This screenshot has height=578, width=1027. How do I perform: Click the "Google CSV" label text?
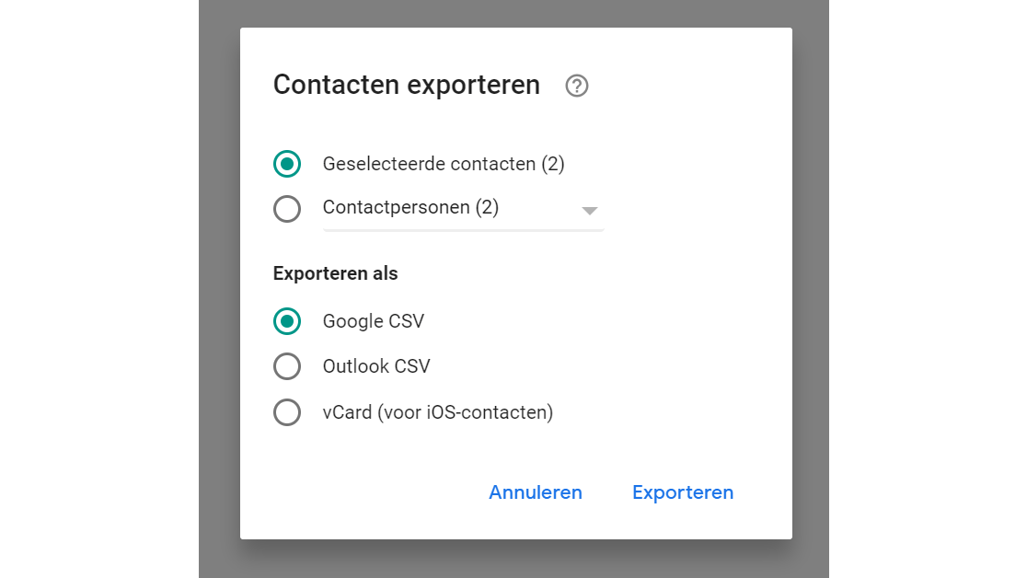coord(373,321)
